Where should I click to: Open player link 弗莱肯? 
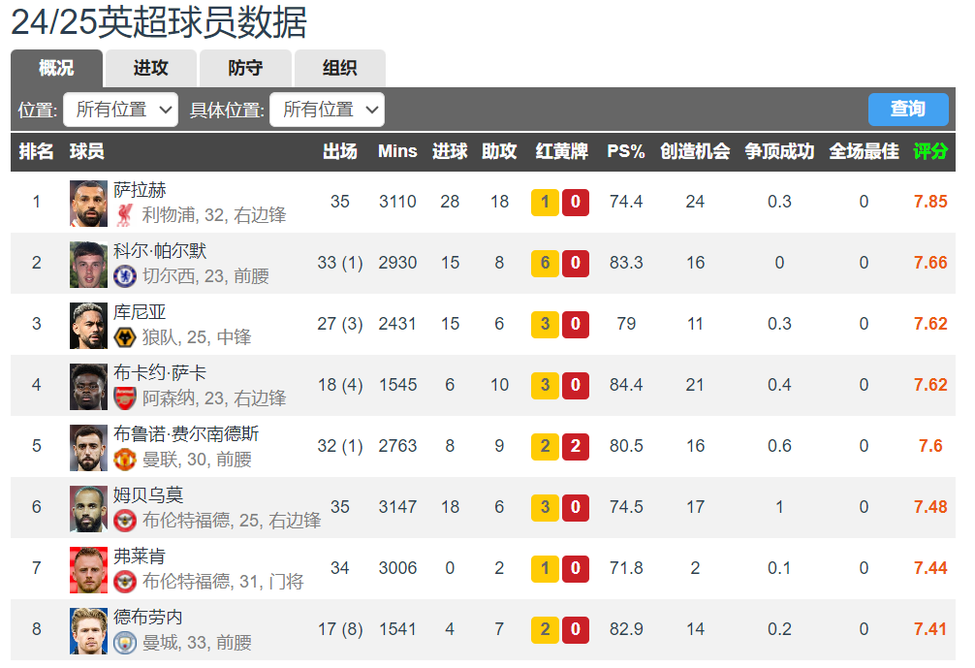pyautogui.click(x=140, y=557)
